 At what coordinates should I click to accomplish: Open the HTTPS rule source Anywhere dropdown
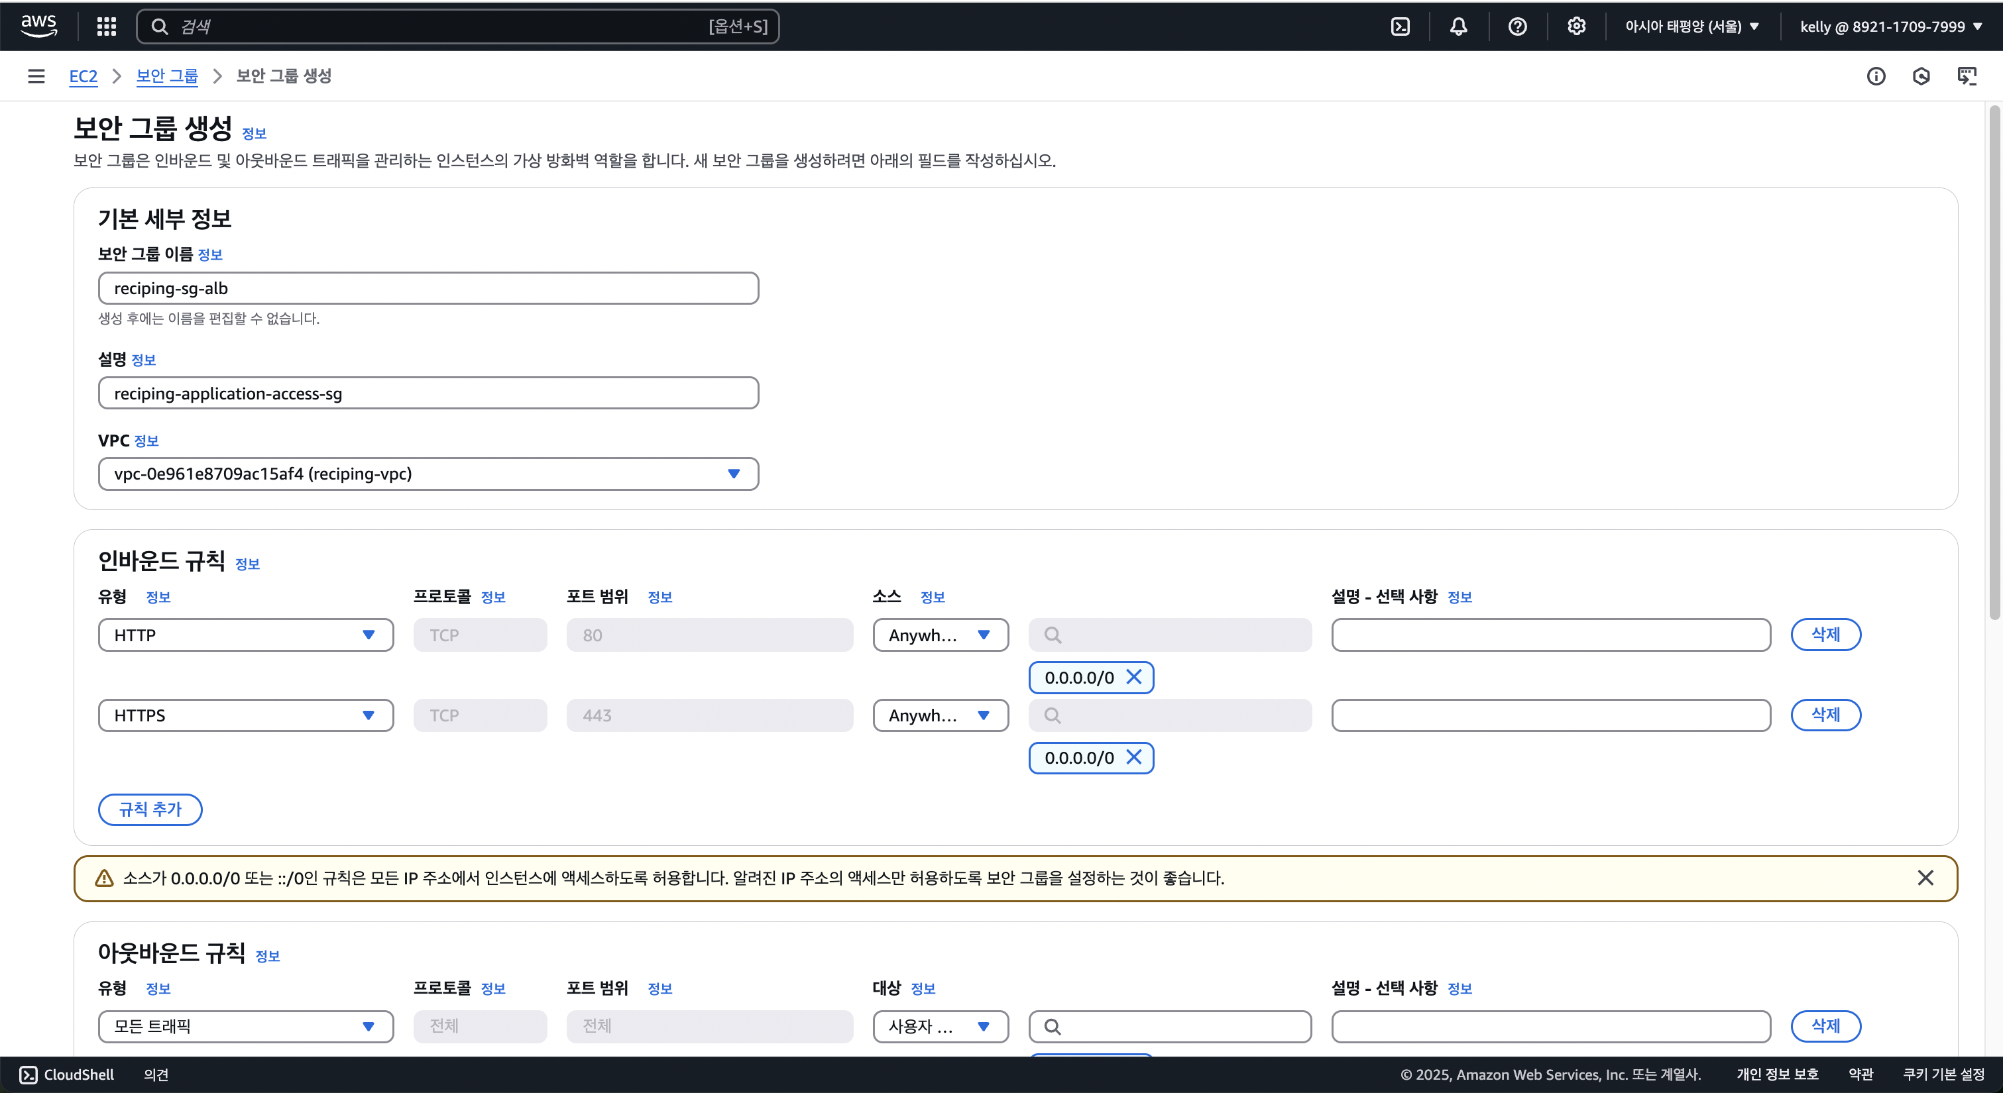939,715
